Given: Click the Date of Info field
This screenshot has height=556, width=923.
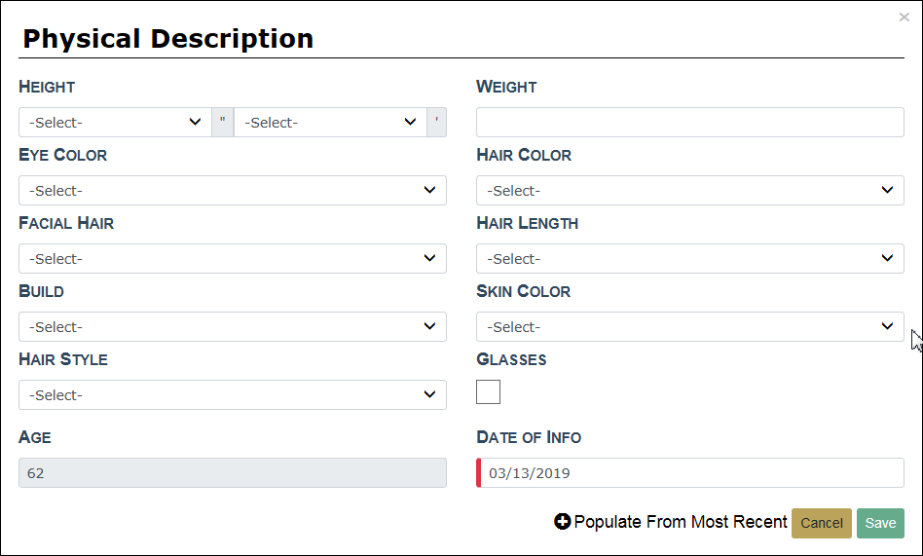Looking at the screenshot, I should coord(691,473).
